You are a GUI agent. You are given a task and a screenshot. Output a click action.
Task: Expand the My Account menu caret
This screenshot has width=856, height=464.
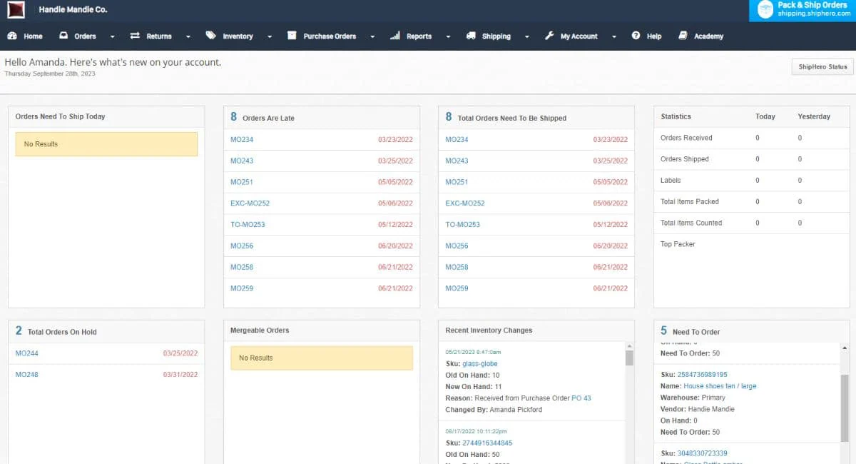[614, 36]
